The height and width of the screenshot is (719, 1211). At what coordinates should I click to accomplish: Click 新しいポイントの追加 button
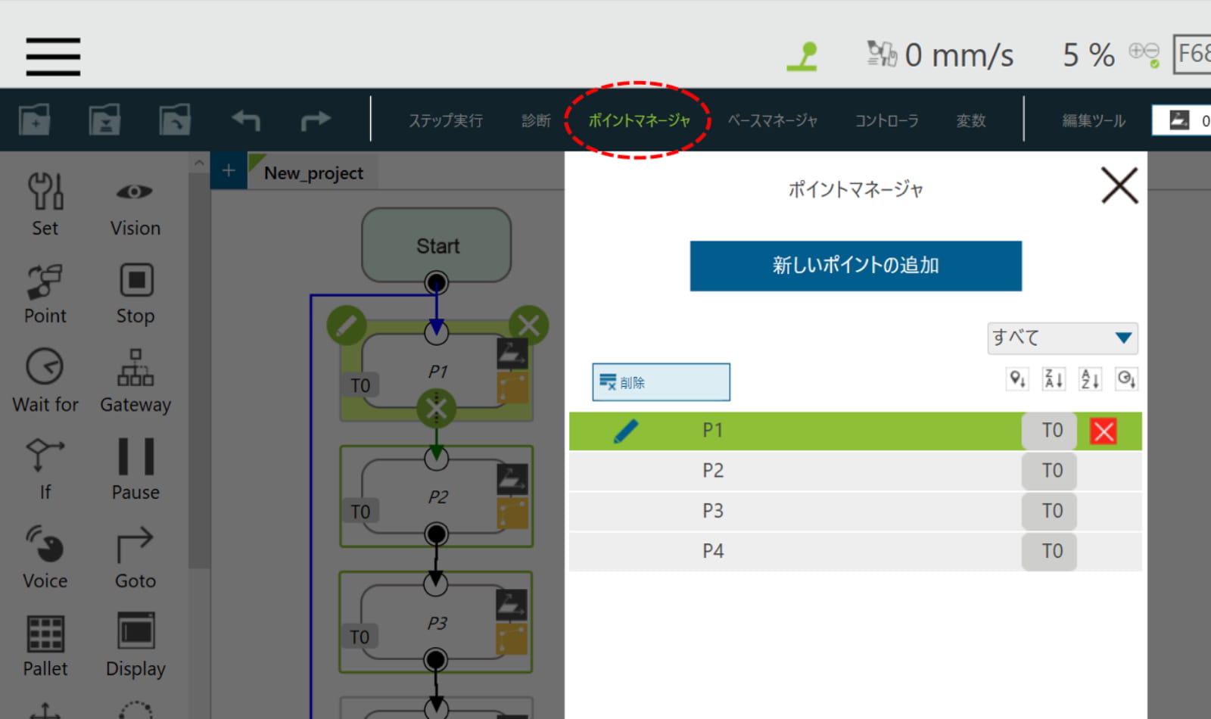(x=855, y=266)
